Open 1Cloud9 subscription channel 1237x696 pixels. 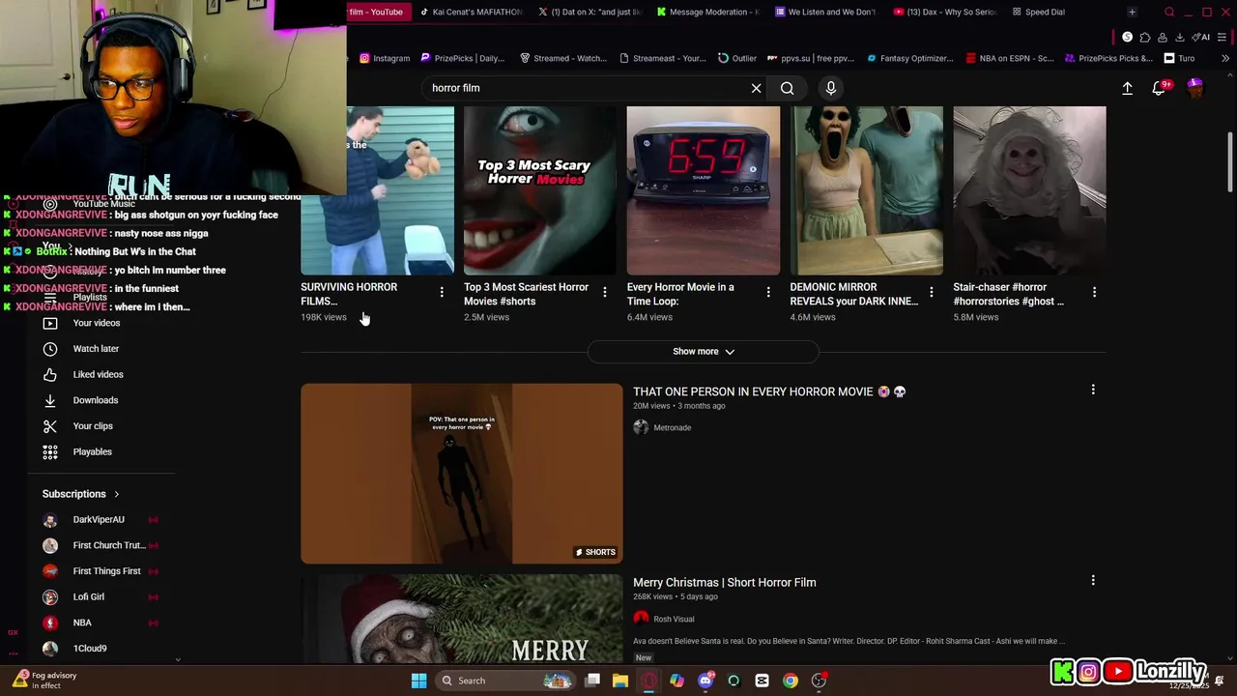coord(90,649)
